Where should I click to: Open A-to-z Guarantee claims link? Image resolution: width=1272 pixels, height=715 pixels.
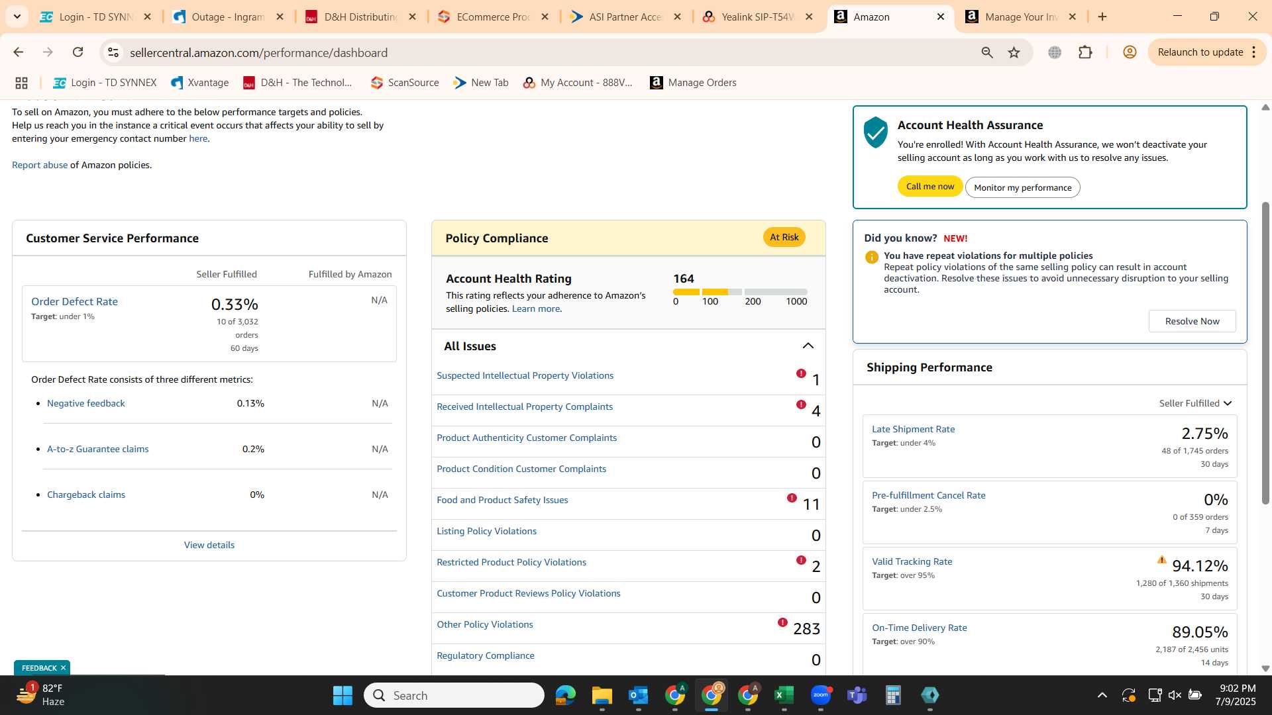click(97, 449)
